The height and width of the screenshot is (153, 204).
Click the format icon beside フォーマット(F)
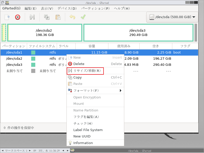[x=70, y=91]
